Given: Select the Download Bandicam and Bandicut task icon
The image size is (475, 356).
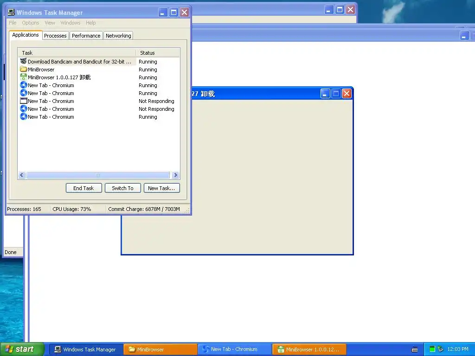Looking at the screenshot, I should tap(23, 61).
